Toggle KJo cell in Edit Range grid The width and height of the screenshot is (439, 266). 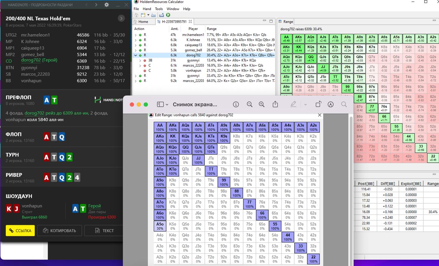[x=173, y=160]
